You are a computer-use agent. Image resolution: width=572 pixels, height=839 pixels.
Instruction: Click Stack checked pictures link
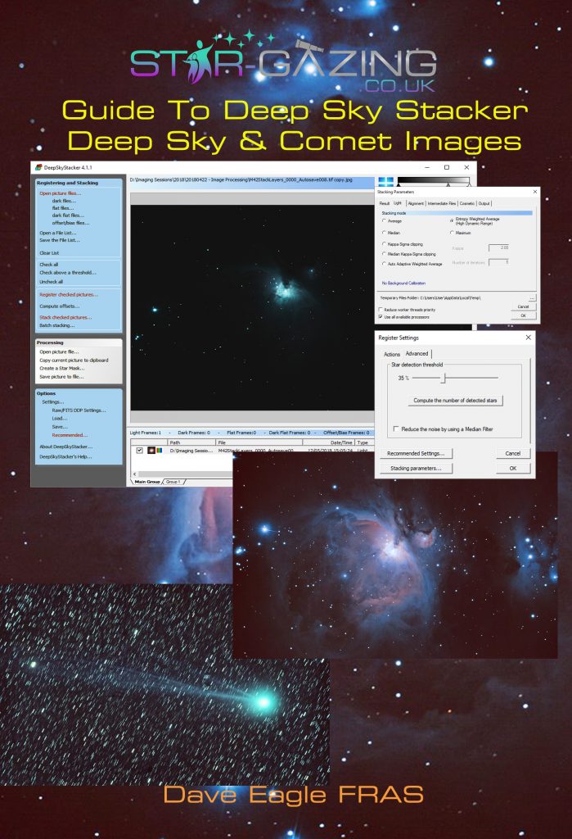(65, 317)
